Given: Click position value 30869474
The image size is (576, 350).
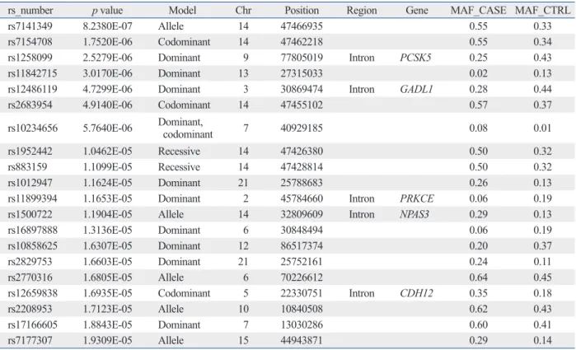Looking at the screenshot, I should tap(302, 89).
